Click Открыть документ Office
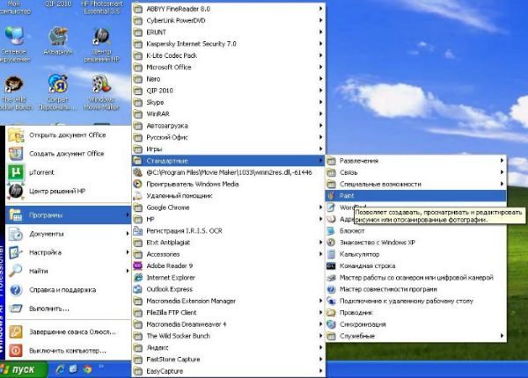528x378 pixels. pos(68,134)
